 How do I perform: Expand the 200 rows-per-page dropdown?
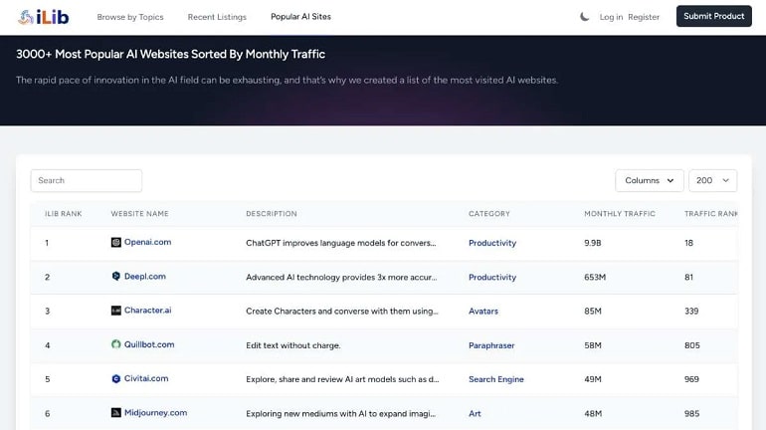[712, 181]
